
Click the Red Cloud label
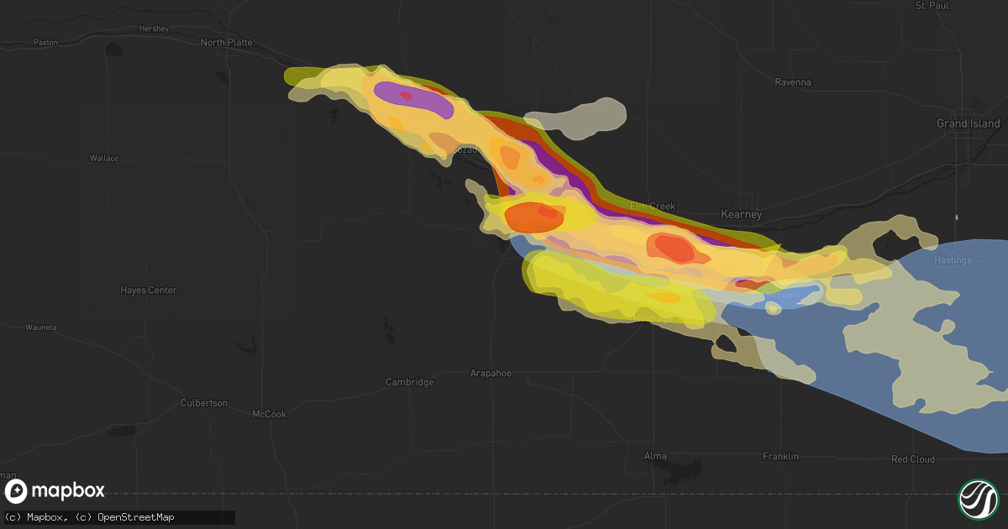point(913,459)
